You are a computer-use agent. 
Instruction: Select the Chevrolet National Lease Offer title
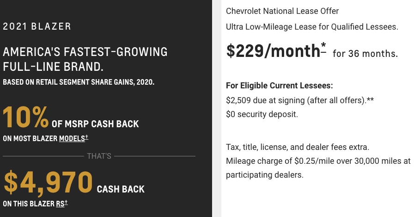[282, 11]
